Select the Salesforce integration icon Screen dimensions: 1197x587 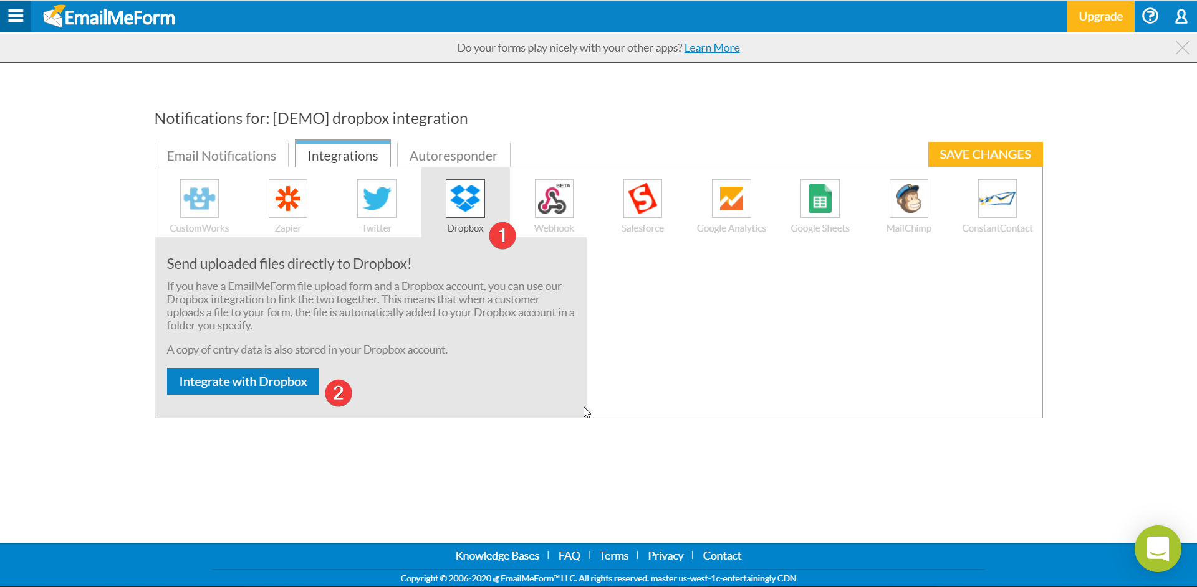click(x=643, y=199)
